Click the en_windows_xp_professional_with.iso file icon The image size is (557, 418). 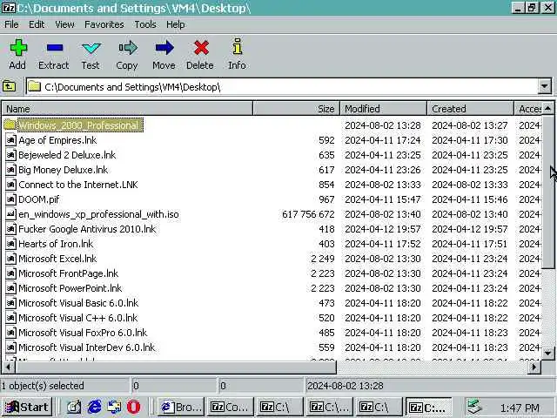point(10,214)
